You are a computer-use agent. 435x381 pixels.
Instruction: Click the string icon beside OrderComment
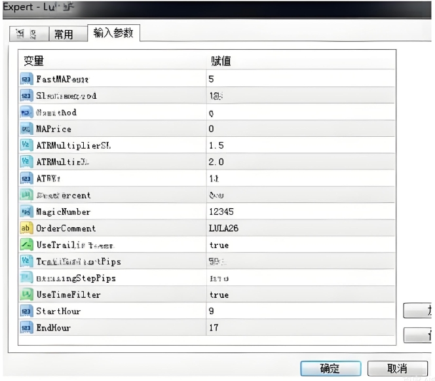[26, 228]
